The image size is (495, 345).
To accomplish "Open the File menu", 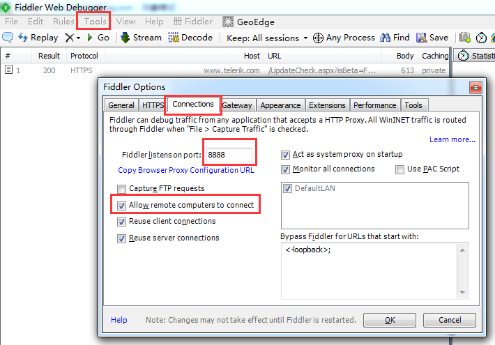I will pos(11,22).
